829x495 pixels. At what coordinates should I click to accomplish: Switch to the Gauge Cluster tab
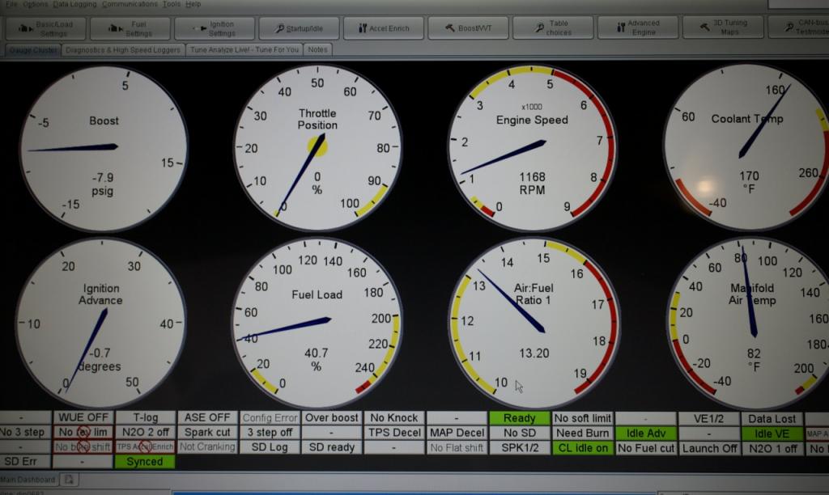[x=32, y=49]
